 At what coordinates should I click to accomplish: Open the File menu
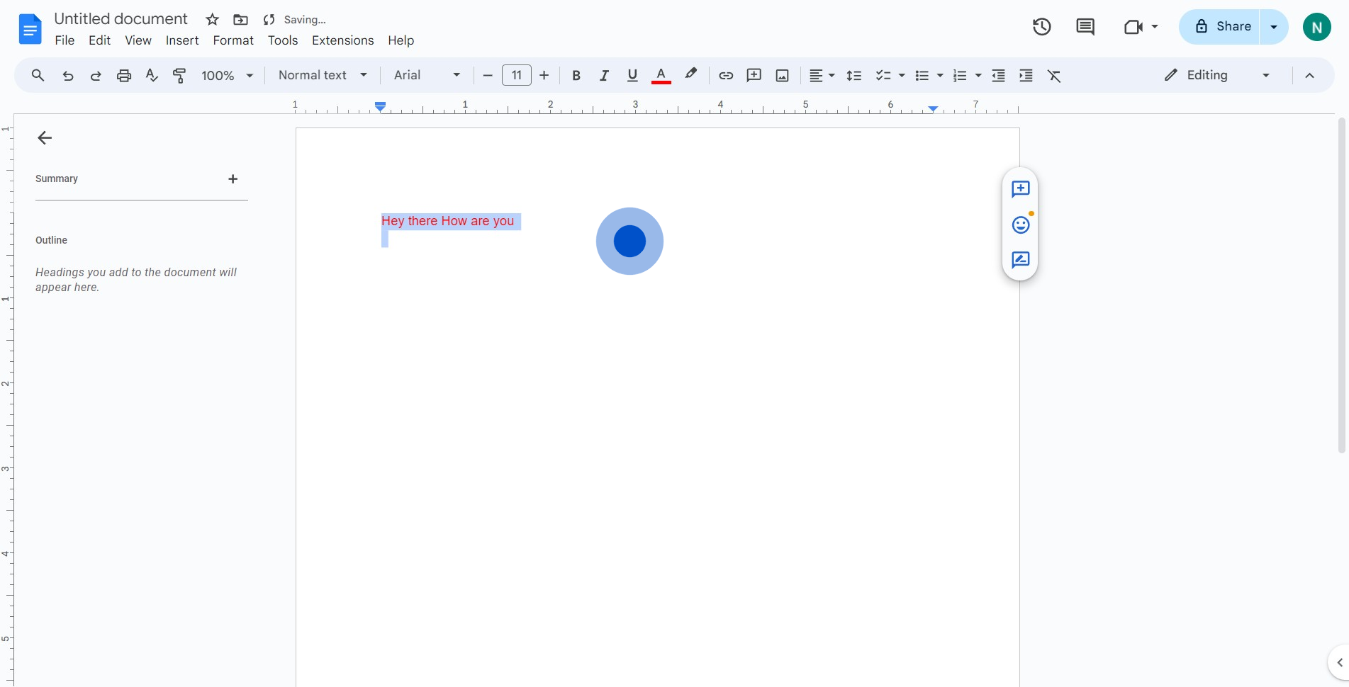(x=65, y=40)
